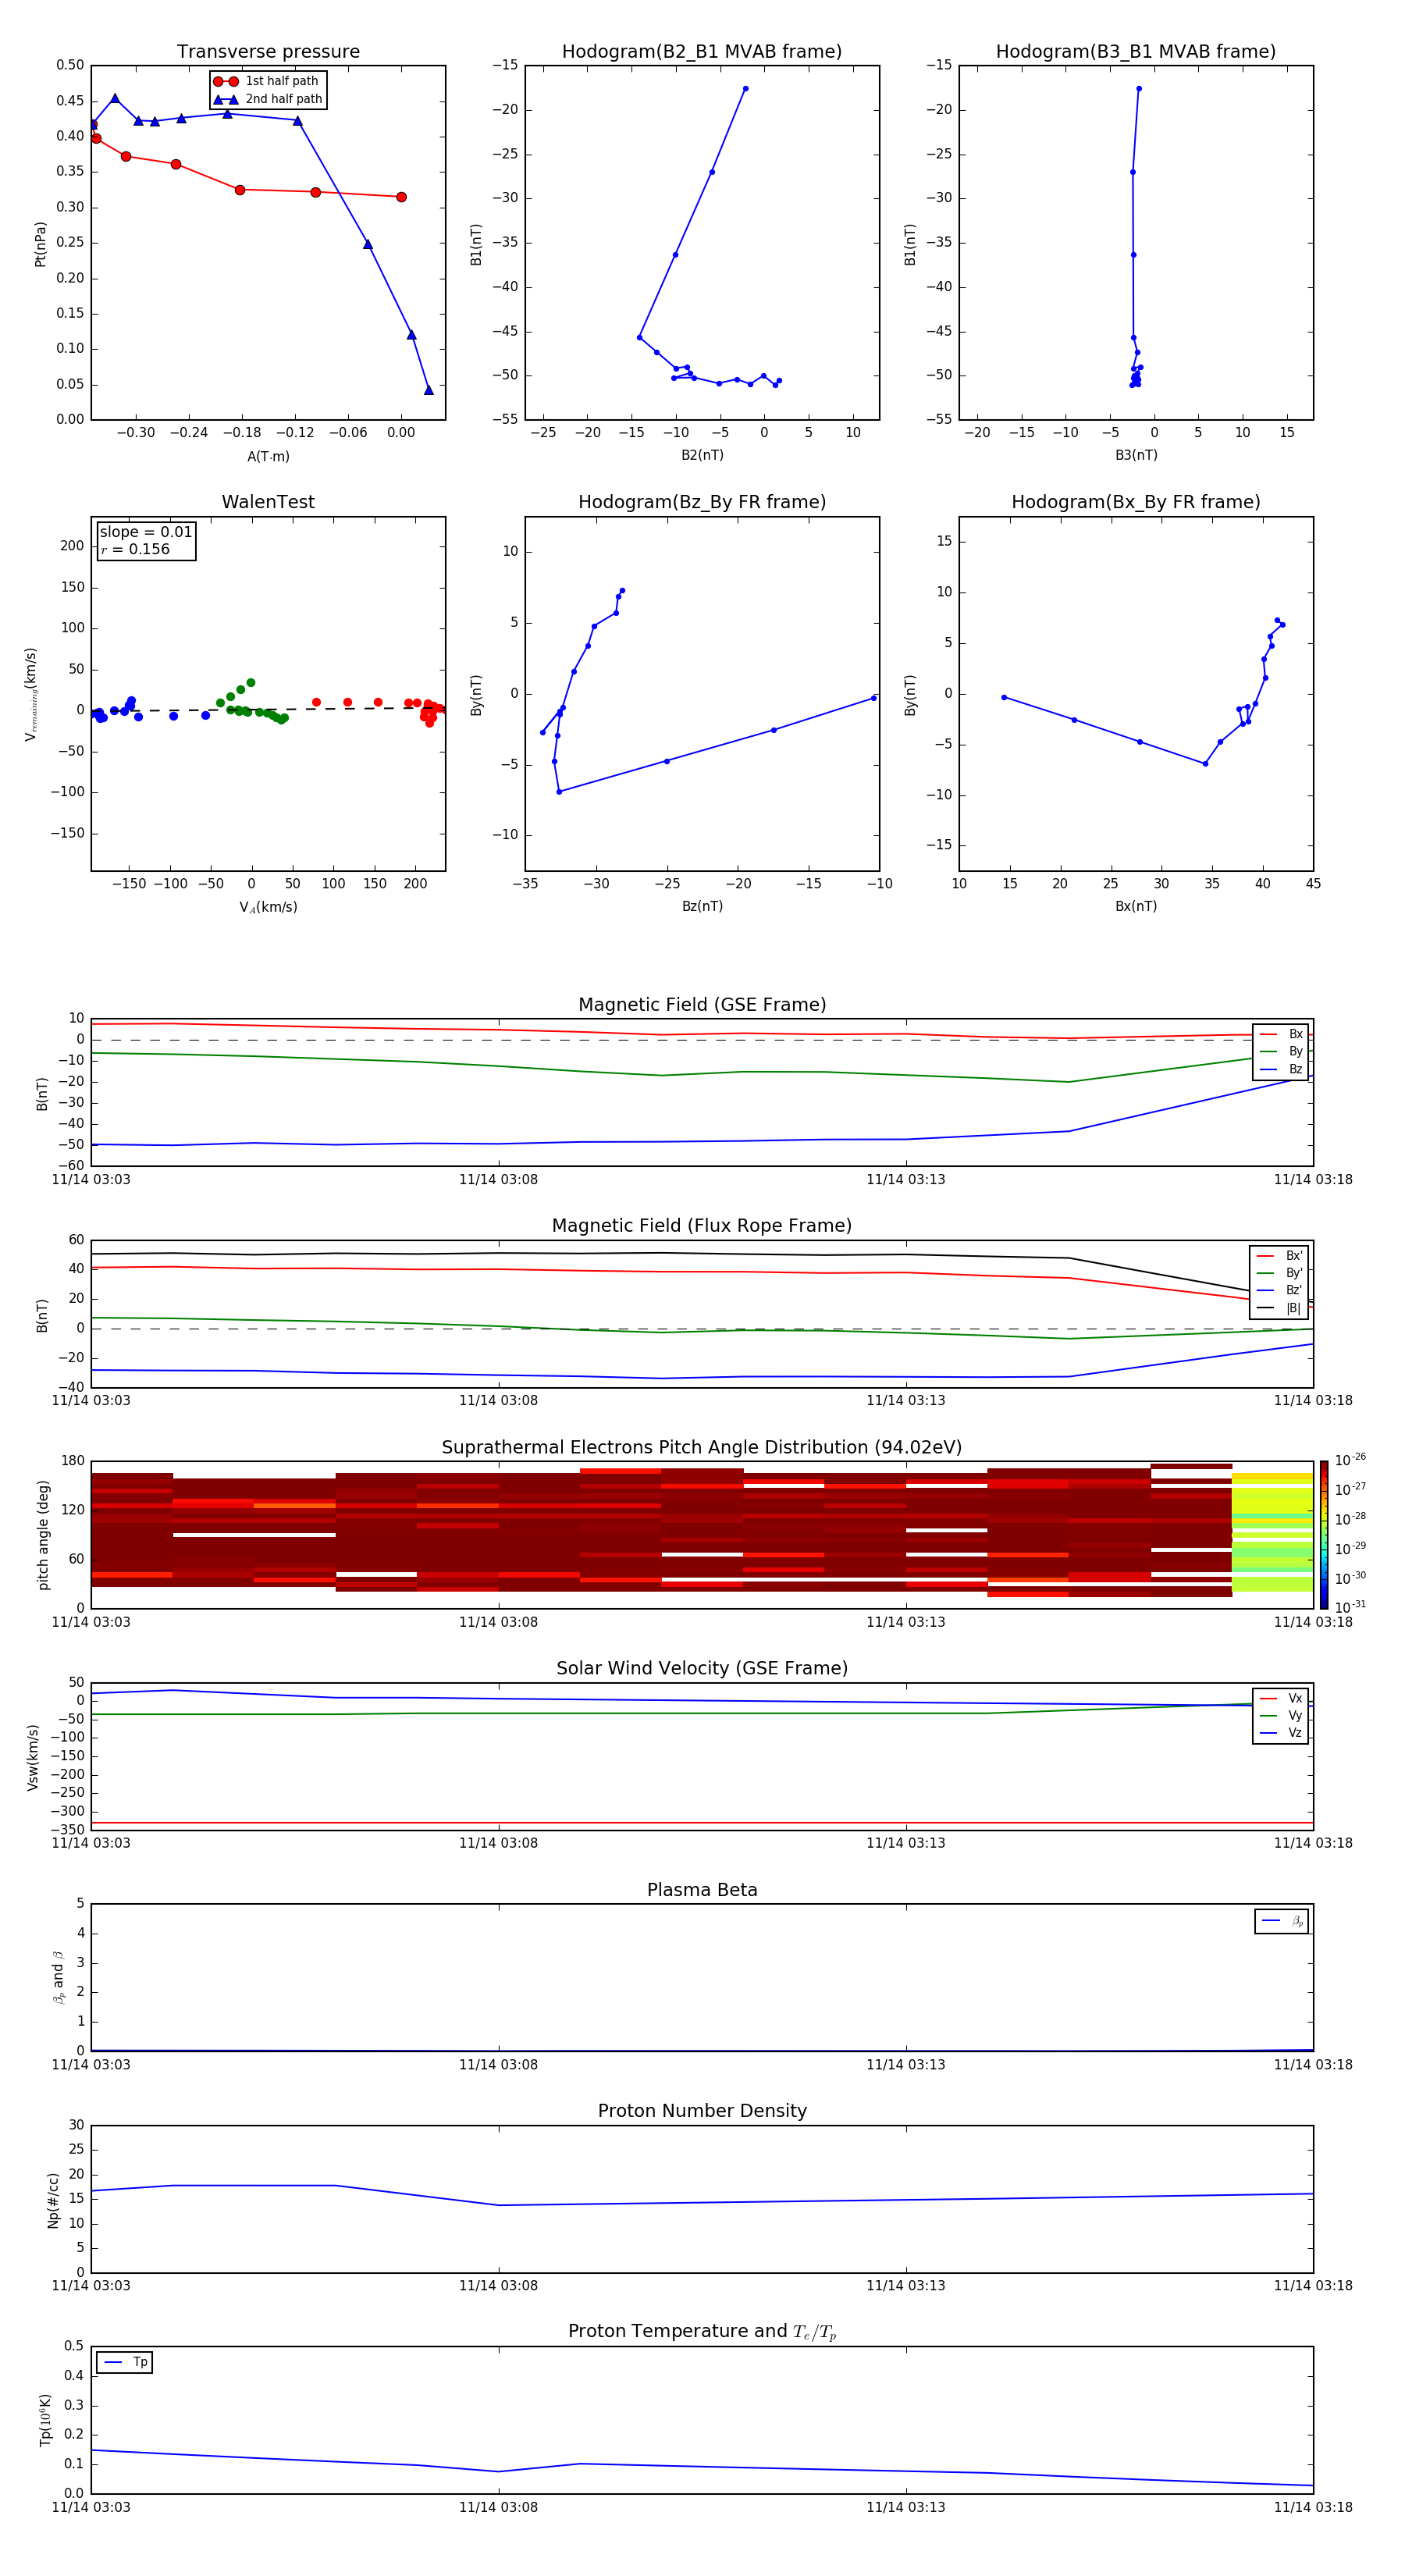Select the "B2(nT)" x-axis label
1405x2576 pixels.
[x=702, y=455]
